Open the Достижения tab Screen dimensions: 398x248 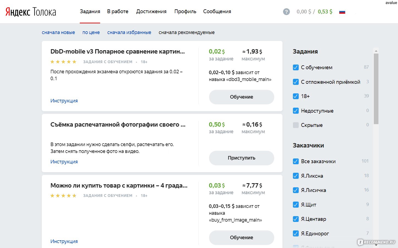tap(151, 12)
